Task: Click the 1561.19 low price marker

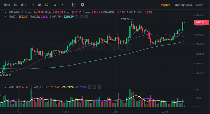Action: point(7,75)
